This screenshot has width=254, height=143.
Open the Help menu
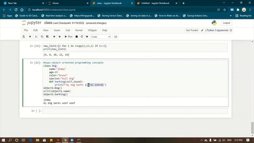point(105,30)
